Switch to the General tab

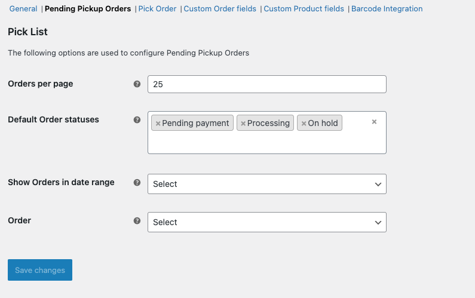23,9
